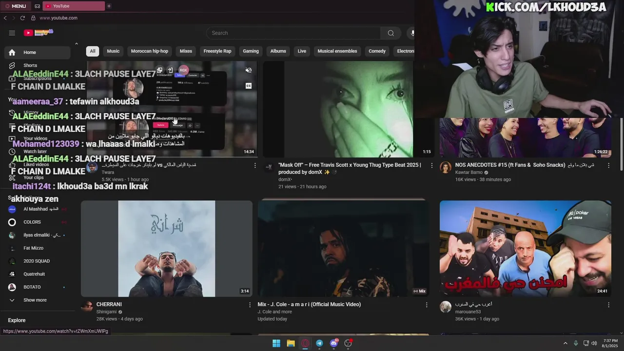
Task: Open the "Mask Off" Travis Scott beat title
Action: [350, 169]
